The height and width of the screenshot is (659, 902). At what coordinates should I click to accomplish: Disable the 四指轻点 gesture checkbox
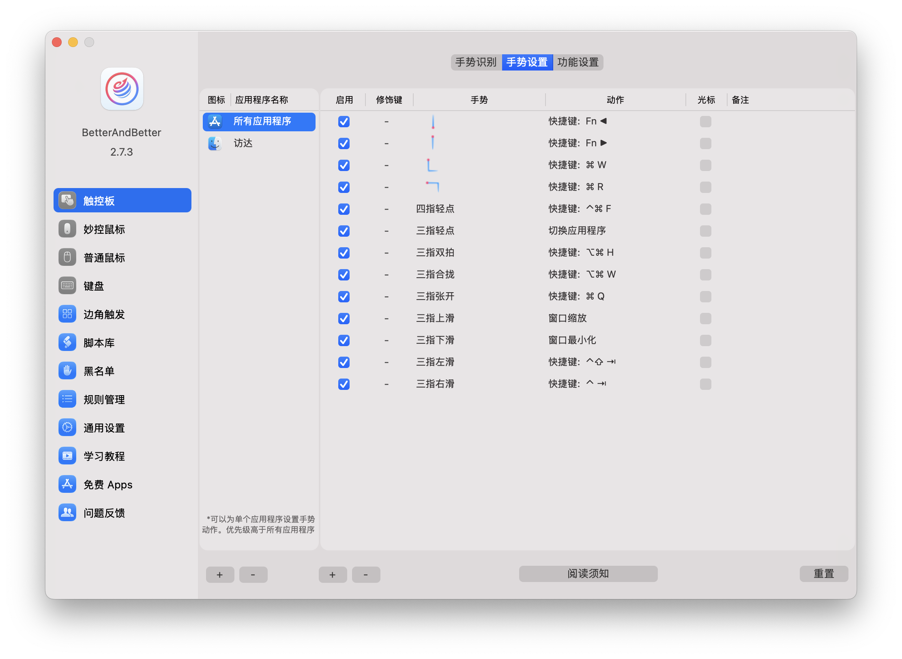(x=344, y=209)
